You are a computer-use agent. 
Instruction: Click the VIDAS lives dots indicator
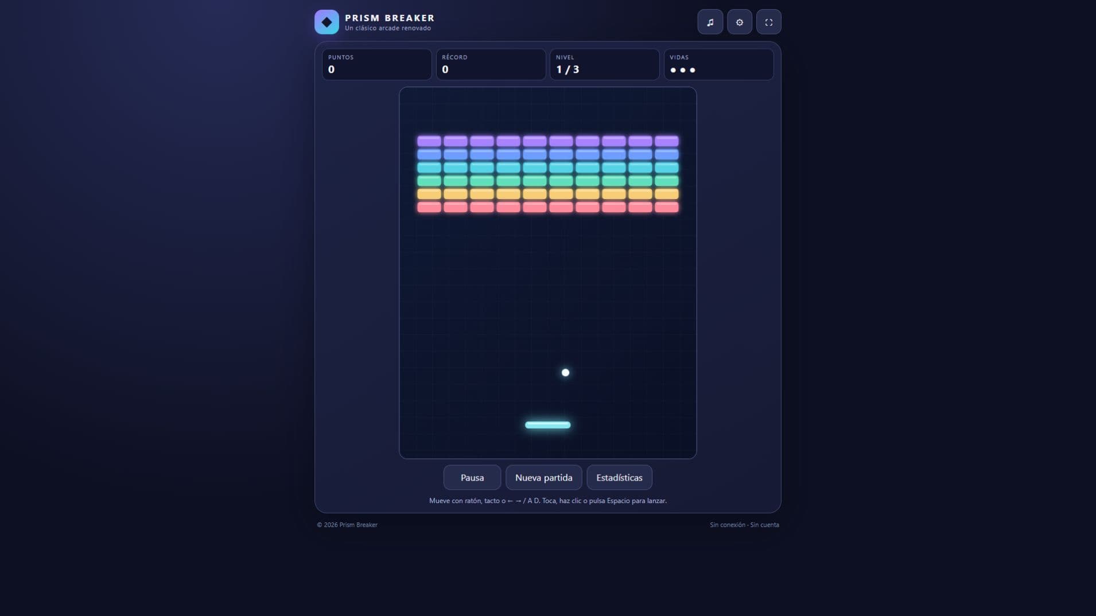(x=718, y=64)
